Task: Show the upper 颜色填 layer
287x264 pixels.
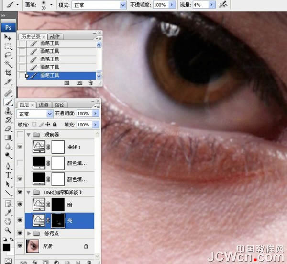Action: pos(20,163)
